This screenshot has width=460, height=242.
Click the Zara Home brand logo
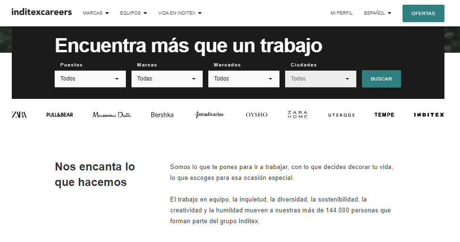coord(297,114)
